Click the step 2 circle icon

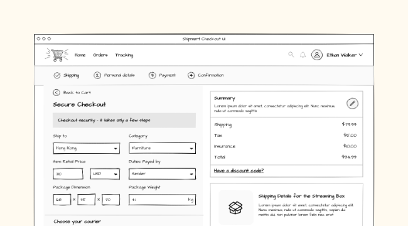click(97, 75)
